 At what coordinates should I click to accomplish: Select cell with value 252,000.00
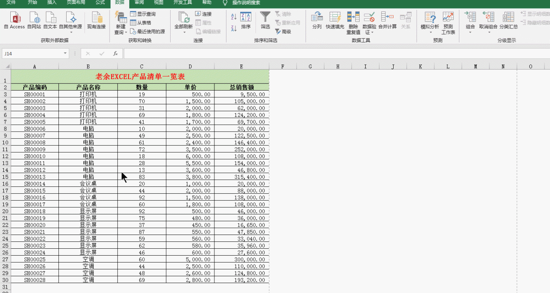(x=241, y=149)
